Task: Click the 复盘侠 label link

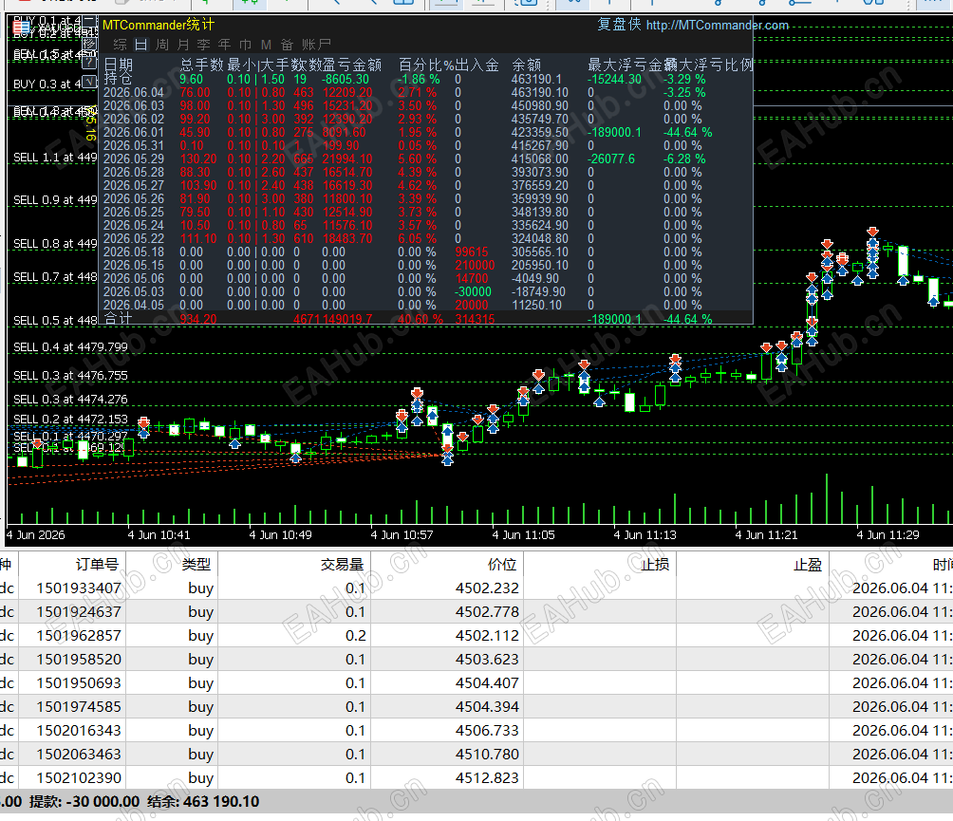Action: 619,25
